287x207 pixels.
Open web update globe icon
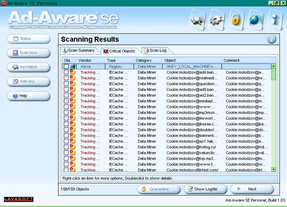coord(255,20)
